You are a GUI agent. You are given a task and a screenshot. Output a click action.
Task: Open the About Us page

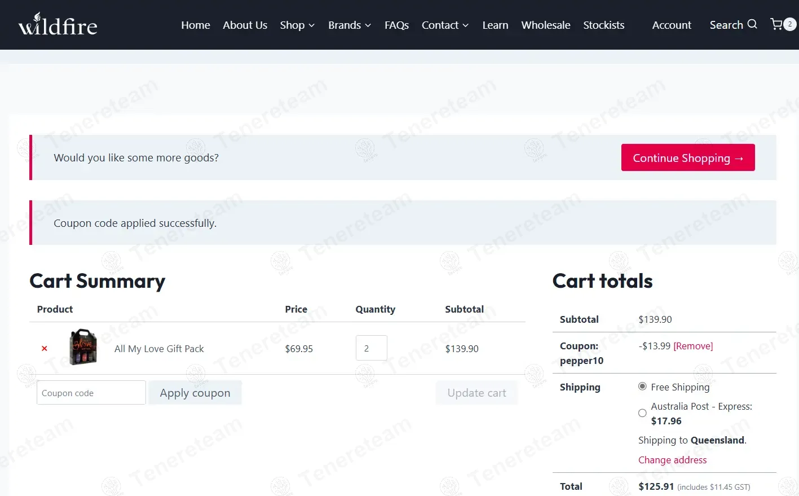click(245, 25)
